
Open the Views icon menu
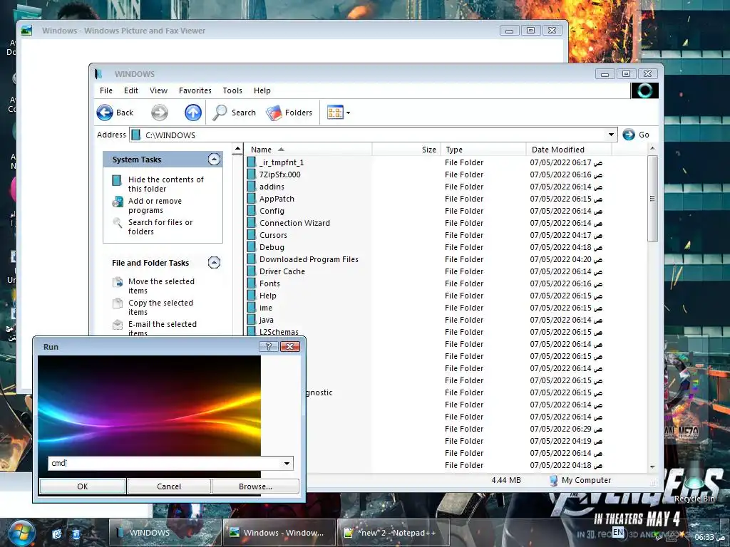coord(339,113)
